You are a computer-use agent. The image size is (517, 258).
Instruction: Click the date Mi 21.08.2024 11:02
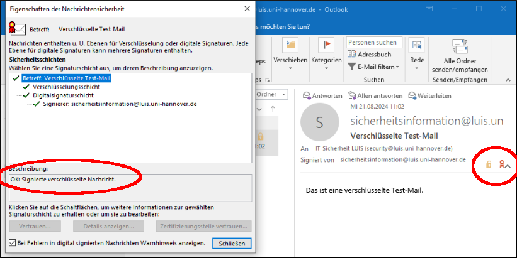pyautogui.click(x=377, y=107)
